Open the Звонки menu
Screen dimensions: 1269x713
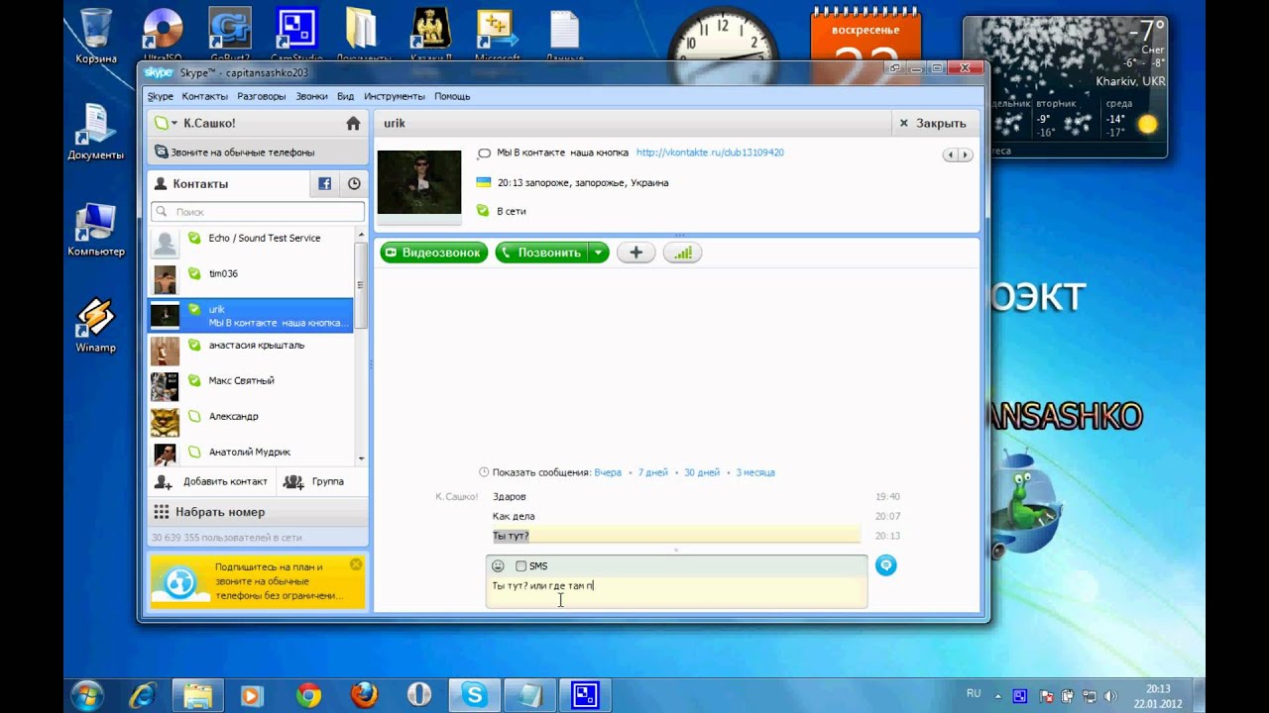click(311, 96)
